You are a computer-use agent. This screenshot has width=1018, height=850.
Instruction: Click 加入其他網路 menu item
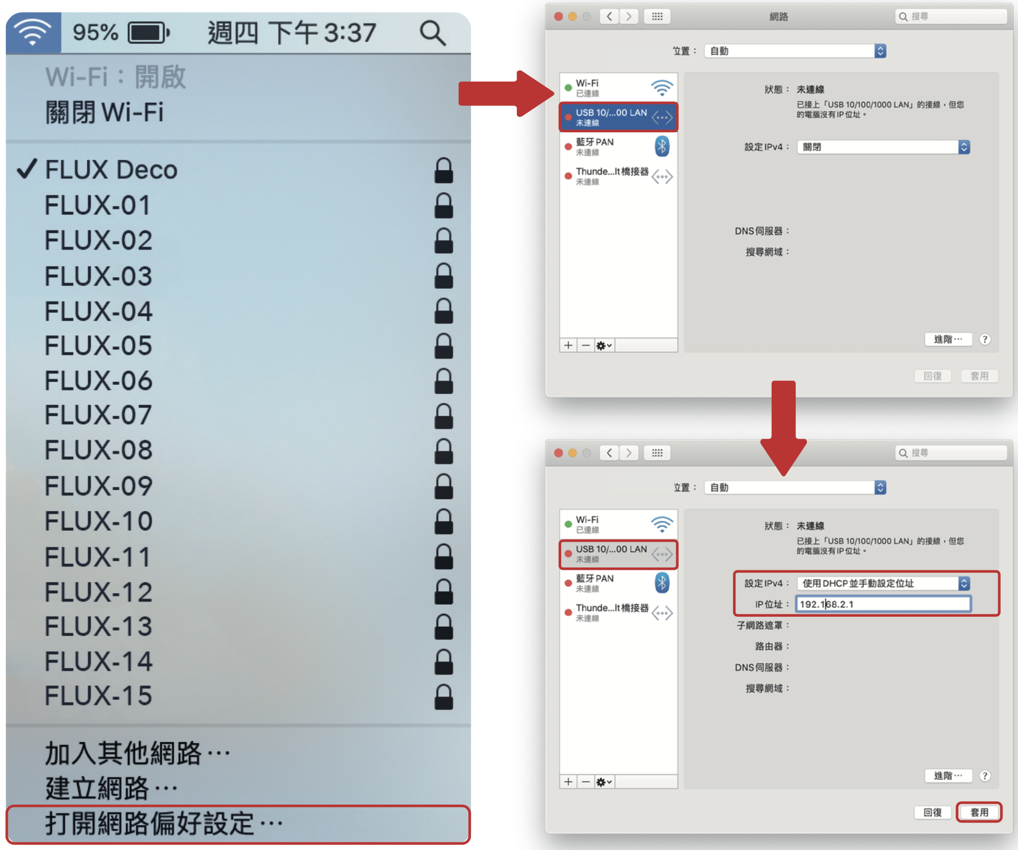[x=137, y=753]
